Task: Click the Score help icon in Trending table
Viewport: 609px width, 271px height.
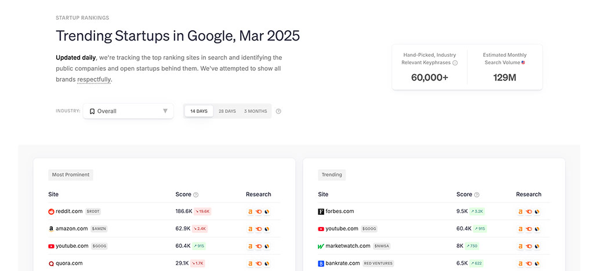Action: point(477,195)
